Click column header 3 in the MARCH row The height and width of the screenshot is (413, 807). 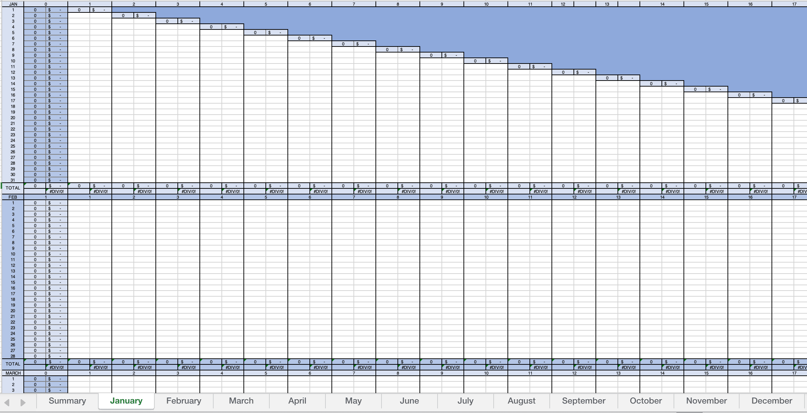click(x=178, y=373)
